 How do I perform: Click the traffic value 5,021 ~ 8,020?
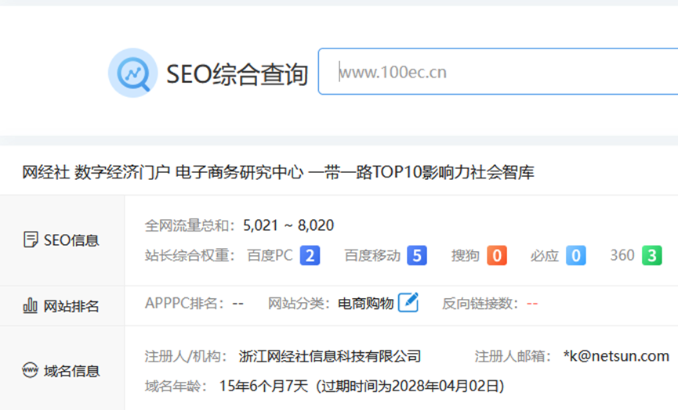tap(288, 225)
